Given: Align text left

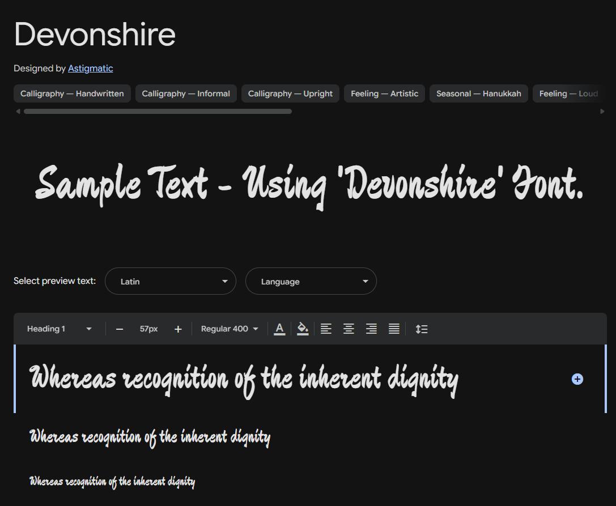Looking at the screenshot, I should [326, 329].
